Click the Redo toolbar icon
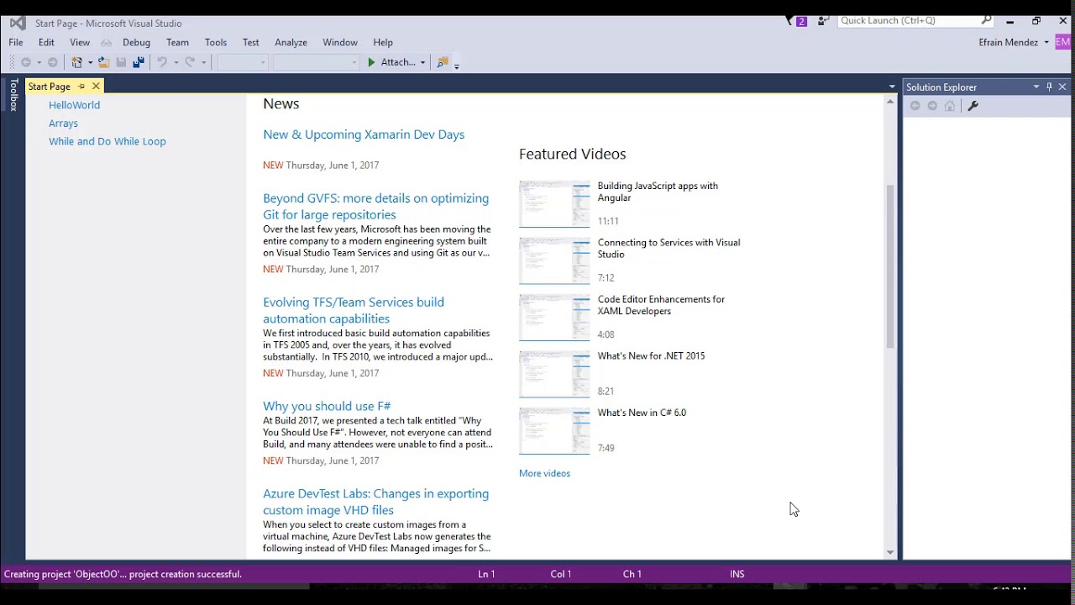This screenshot has width=1075, height=605. [190, 62]
